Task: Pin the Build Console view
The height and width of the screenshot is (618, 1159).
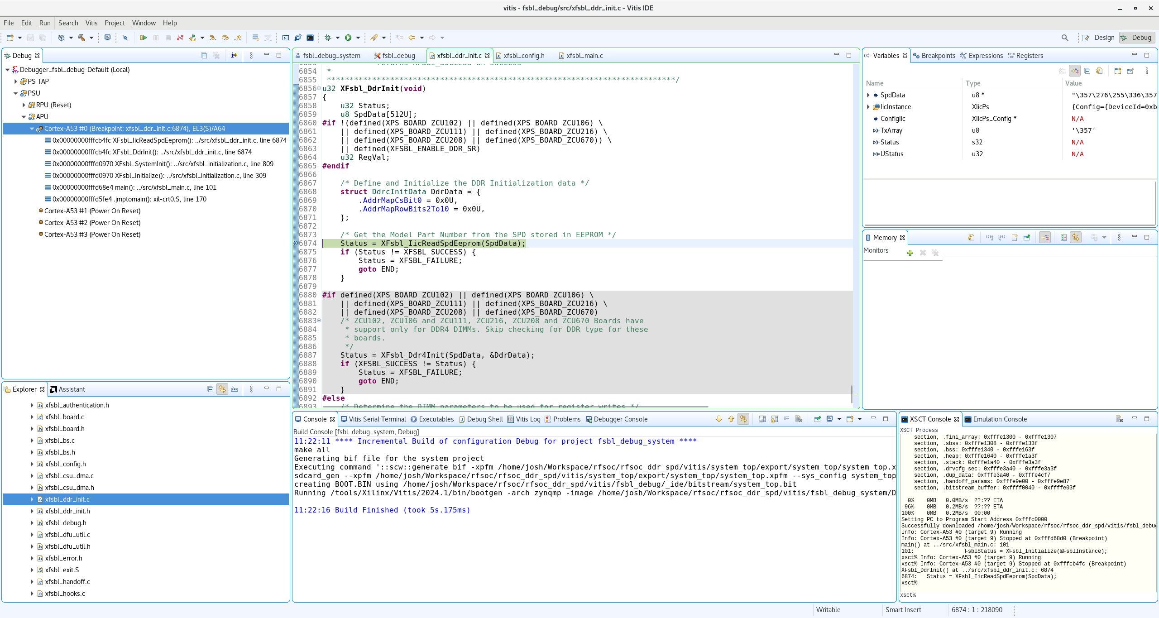Action: click(817, 419)
